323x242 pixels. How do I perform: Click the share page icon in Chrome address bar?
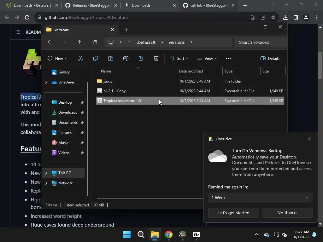(263, 17)
